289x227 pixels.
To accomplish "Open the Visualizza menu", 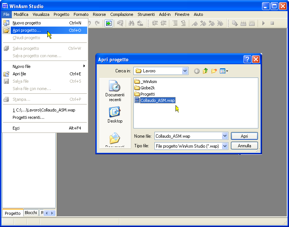I will pyautogui.click(x=41, y=14).
